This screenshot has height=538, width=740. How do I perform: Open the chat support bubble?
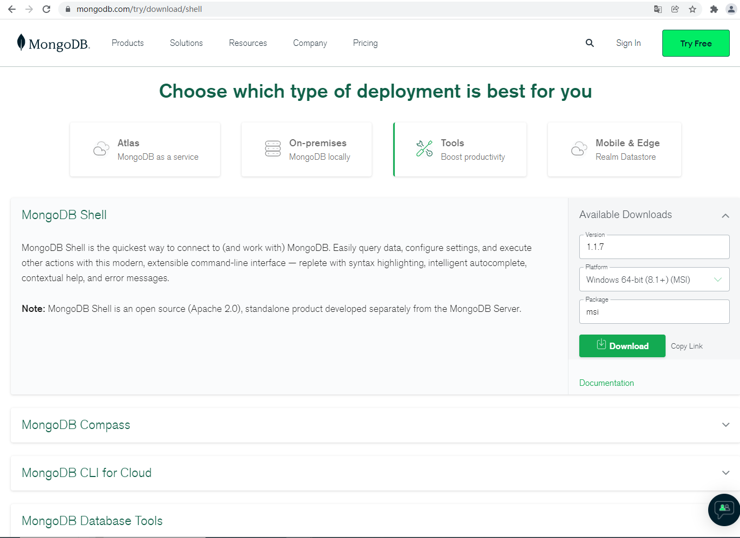coord(724,510)
